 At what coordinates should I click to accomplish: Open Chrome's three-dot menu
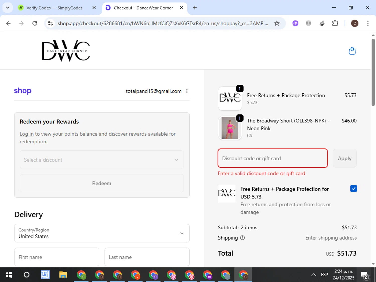point(368,23)
